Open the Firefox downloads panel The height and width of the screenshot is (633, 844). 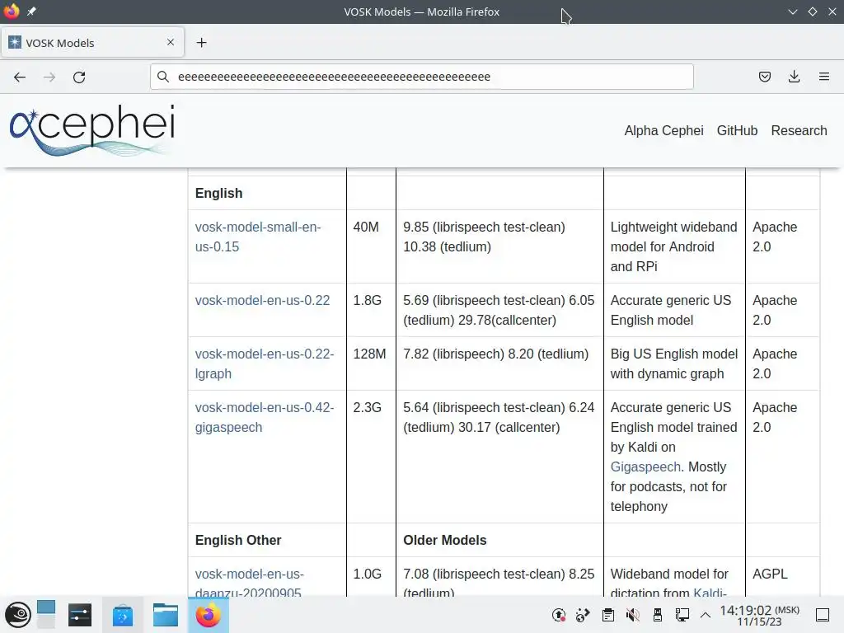794,77
